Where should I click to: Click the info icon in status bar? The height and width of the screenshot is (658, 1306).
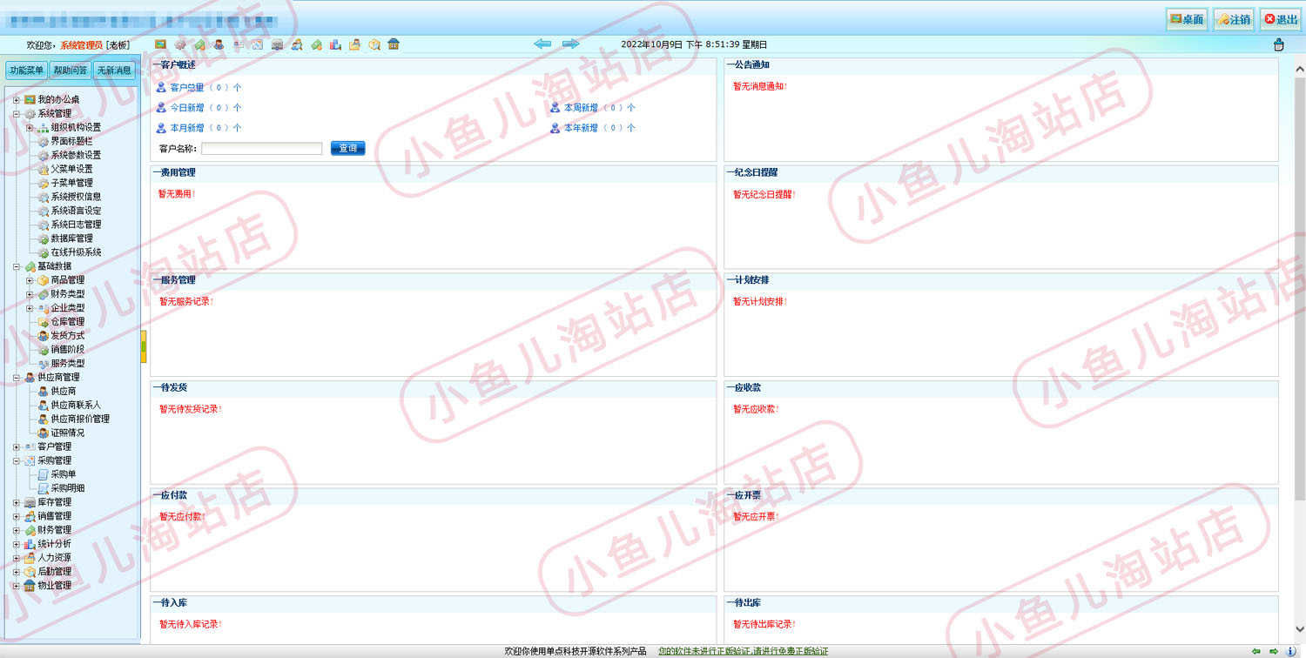[x=1291, y=651]
